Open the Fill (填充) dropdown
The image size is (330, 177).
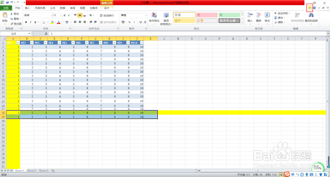[280, 18]
